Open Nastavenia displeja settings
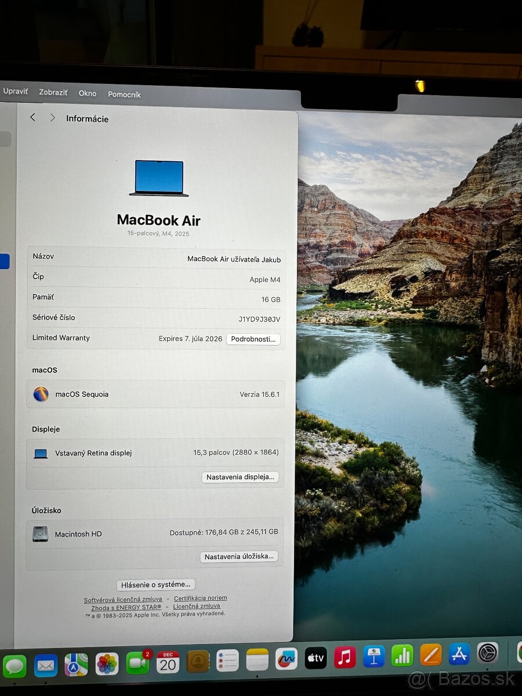The image size is (522, 696). (240, 477)
